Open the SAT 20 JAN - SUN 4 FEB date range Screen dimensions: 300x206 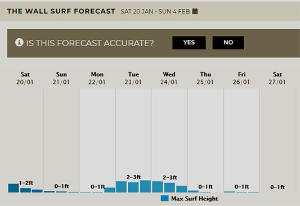coord(155,11)
